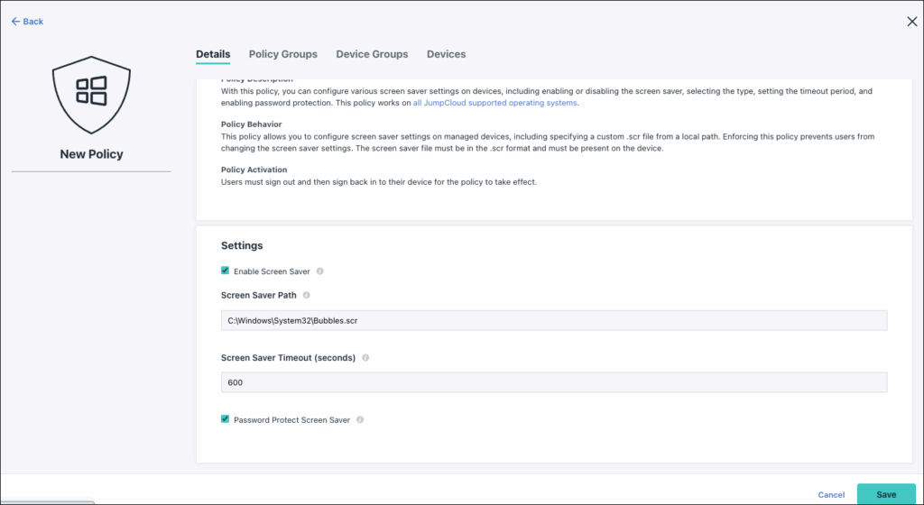Save the new policy
Image resolution: width=924 pixels, height=505 pixels.
click(885, 494)
